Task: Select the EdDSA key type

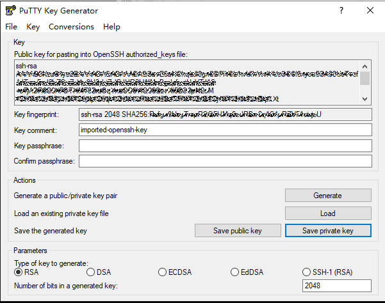Action: (x=247, y=272)
